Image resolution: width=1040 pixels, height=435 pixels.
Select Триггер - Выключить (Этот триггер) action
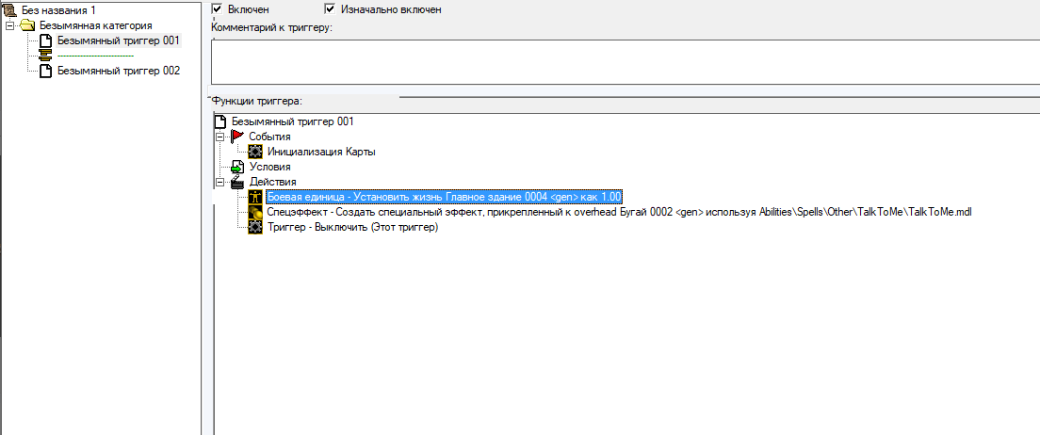(x=353, y=228)
